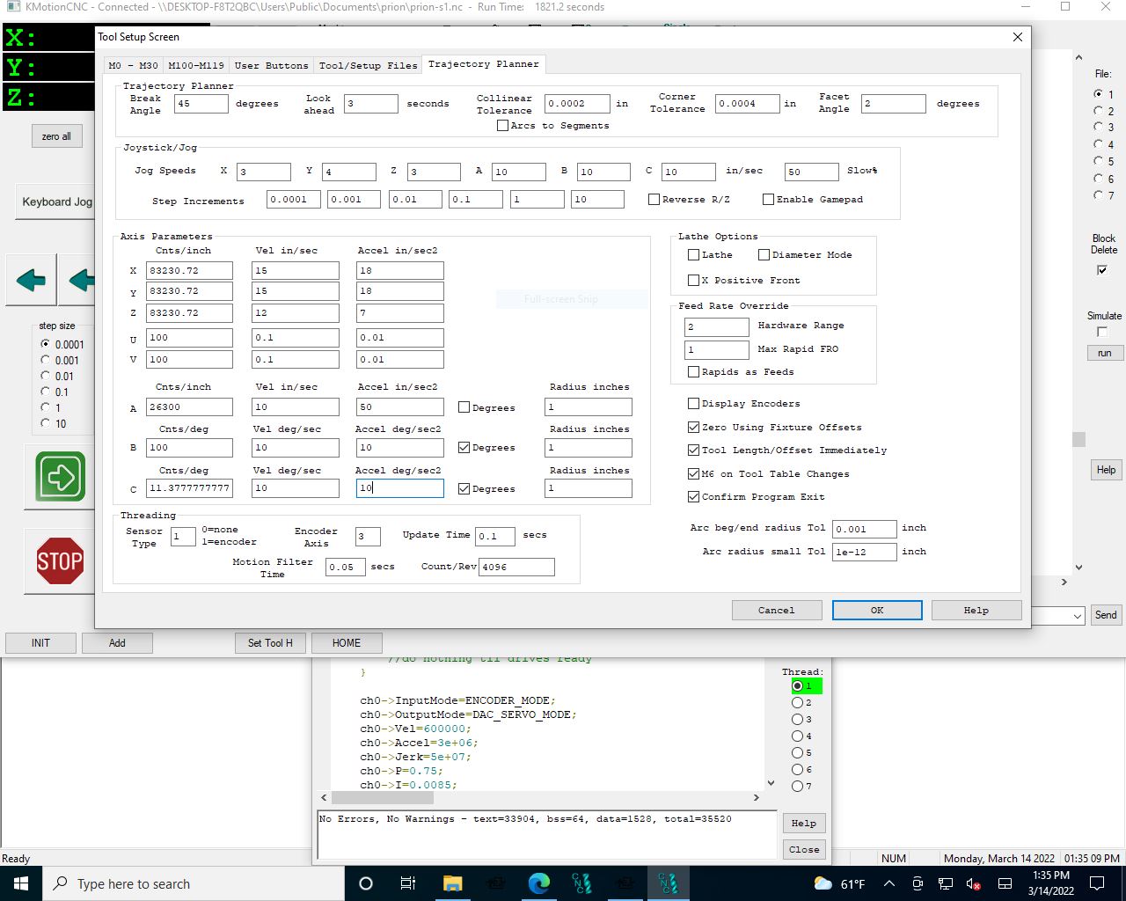Viewport: 1126px width, 901px height.
Task: Select the Thread 2 radio button
Action: tap(798, 702)
